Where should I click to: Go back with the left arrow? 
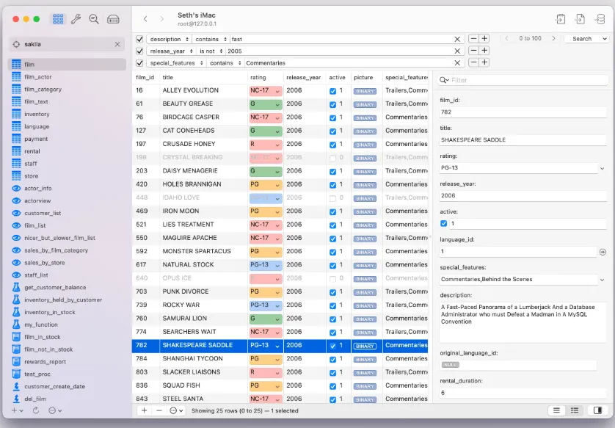(145, 19)
